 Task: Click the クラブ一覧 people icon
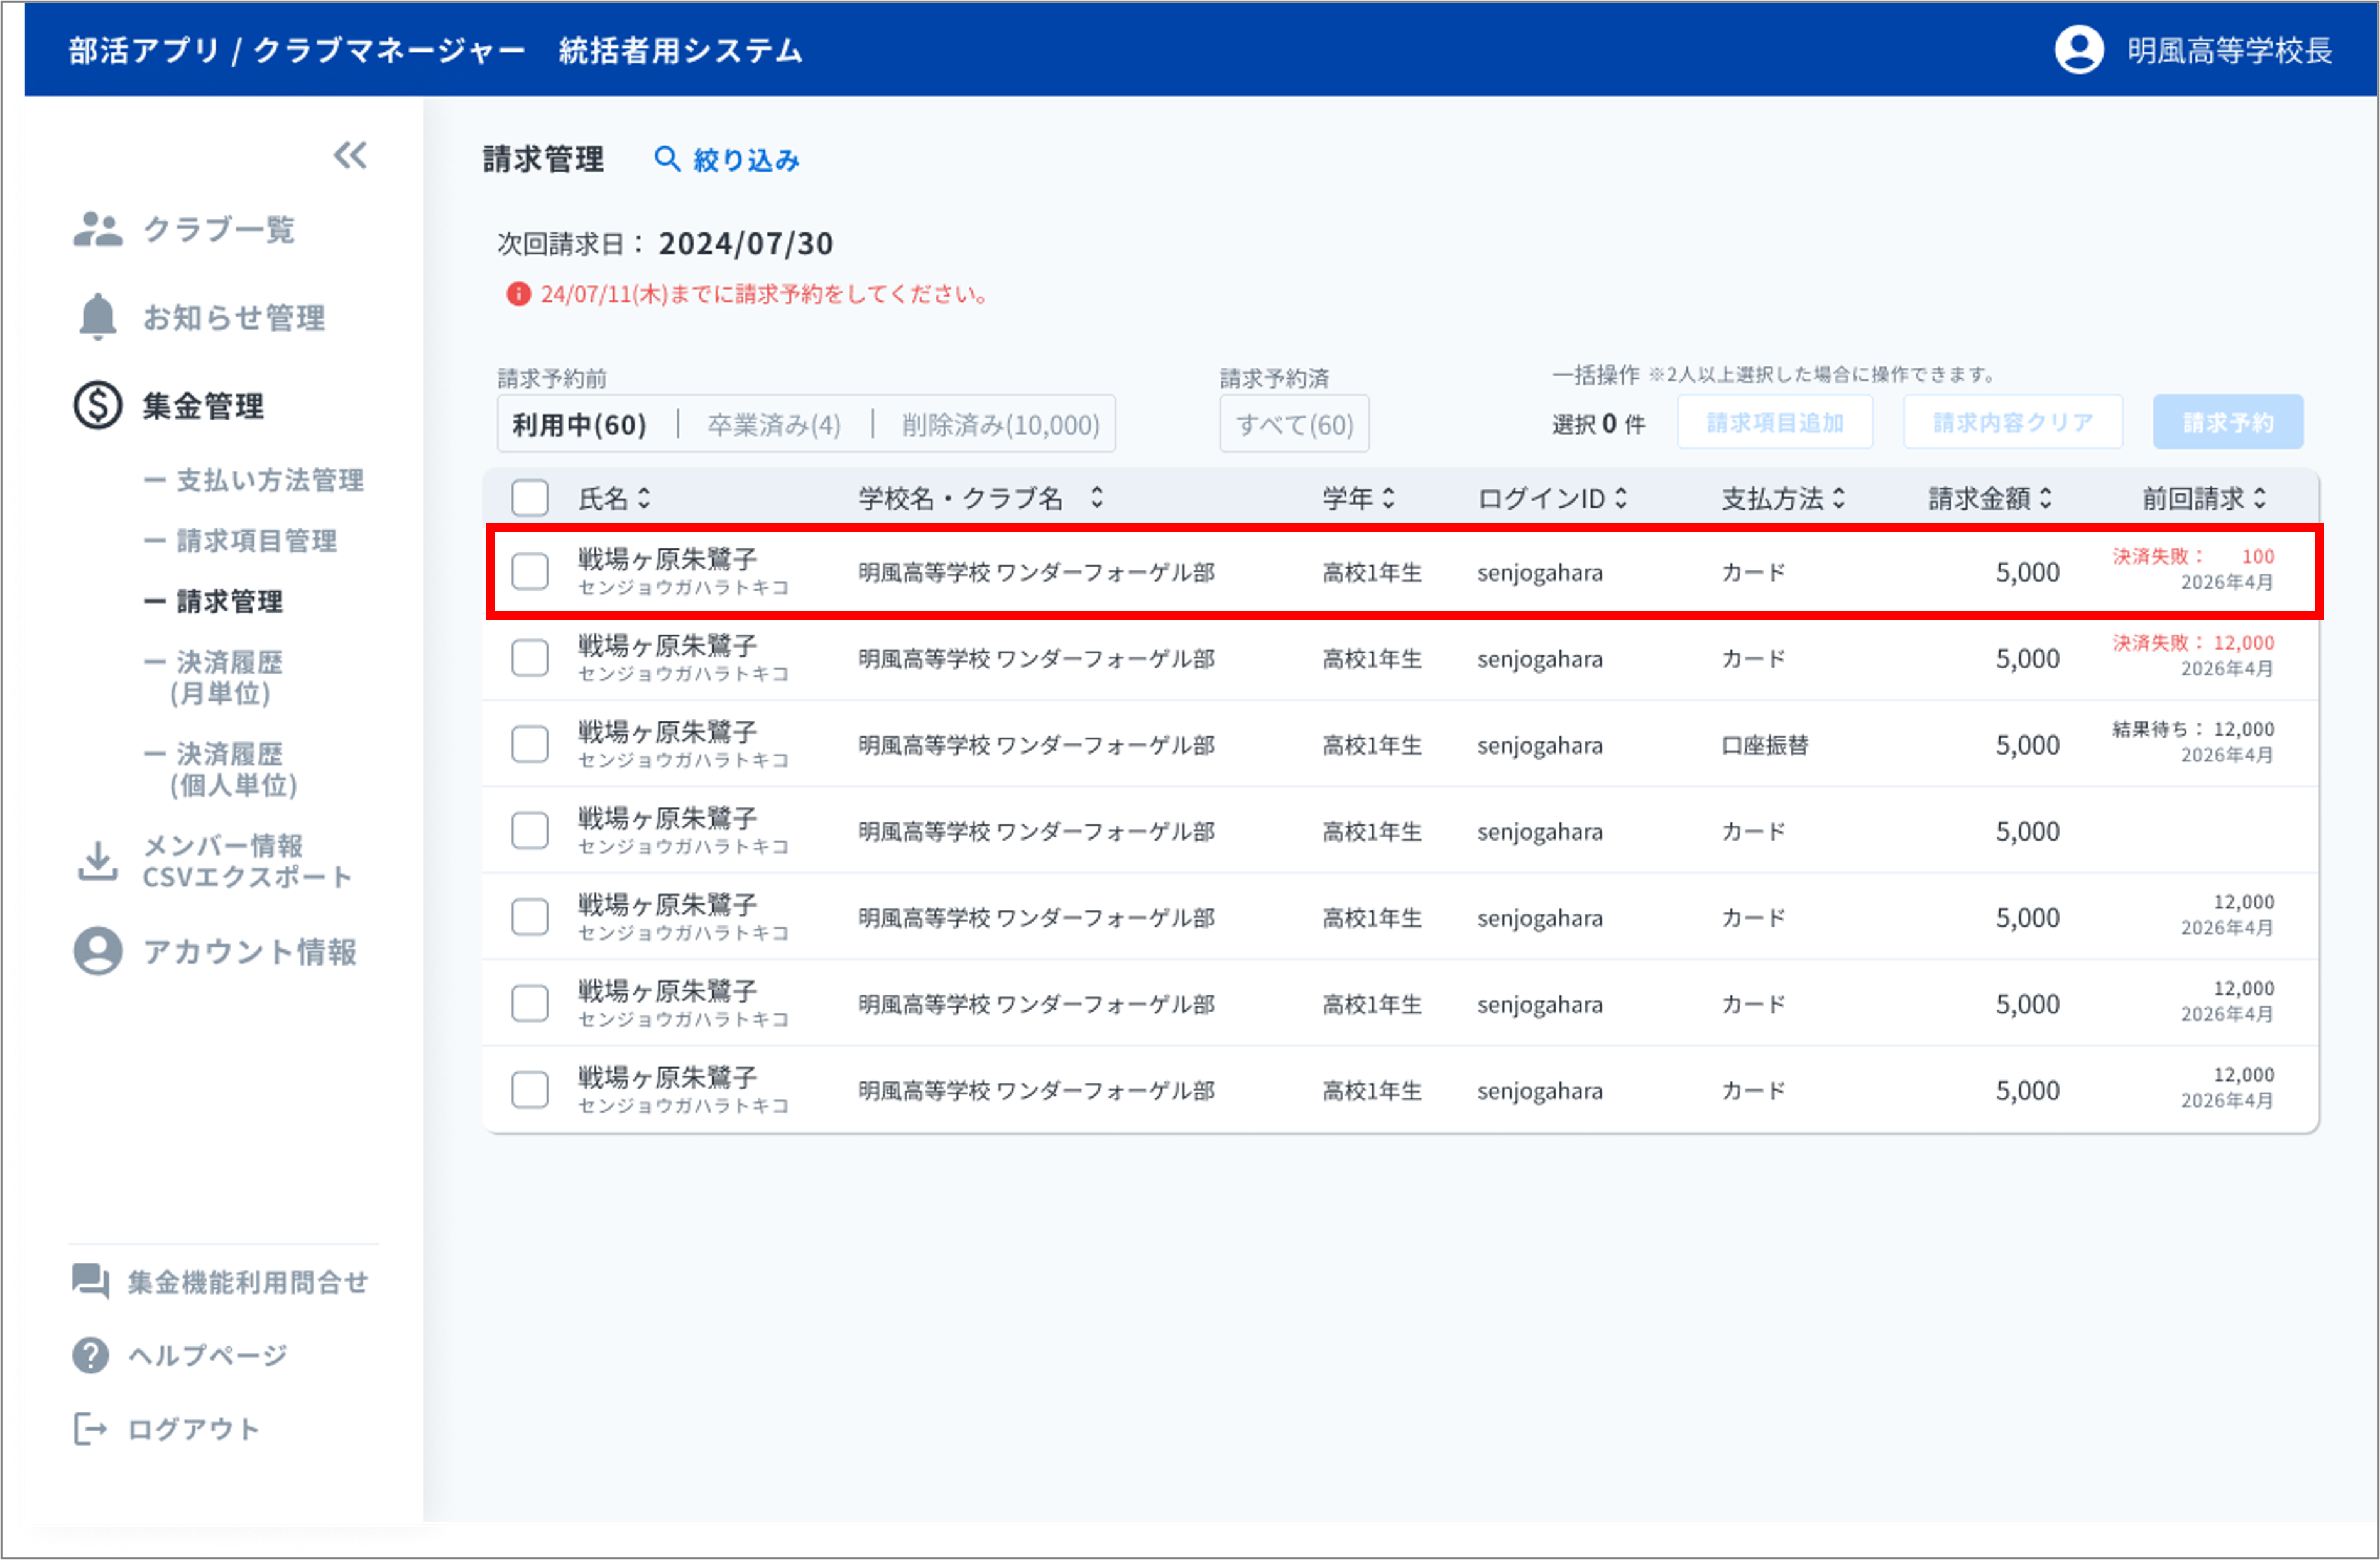[x=97, y=229]
